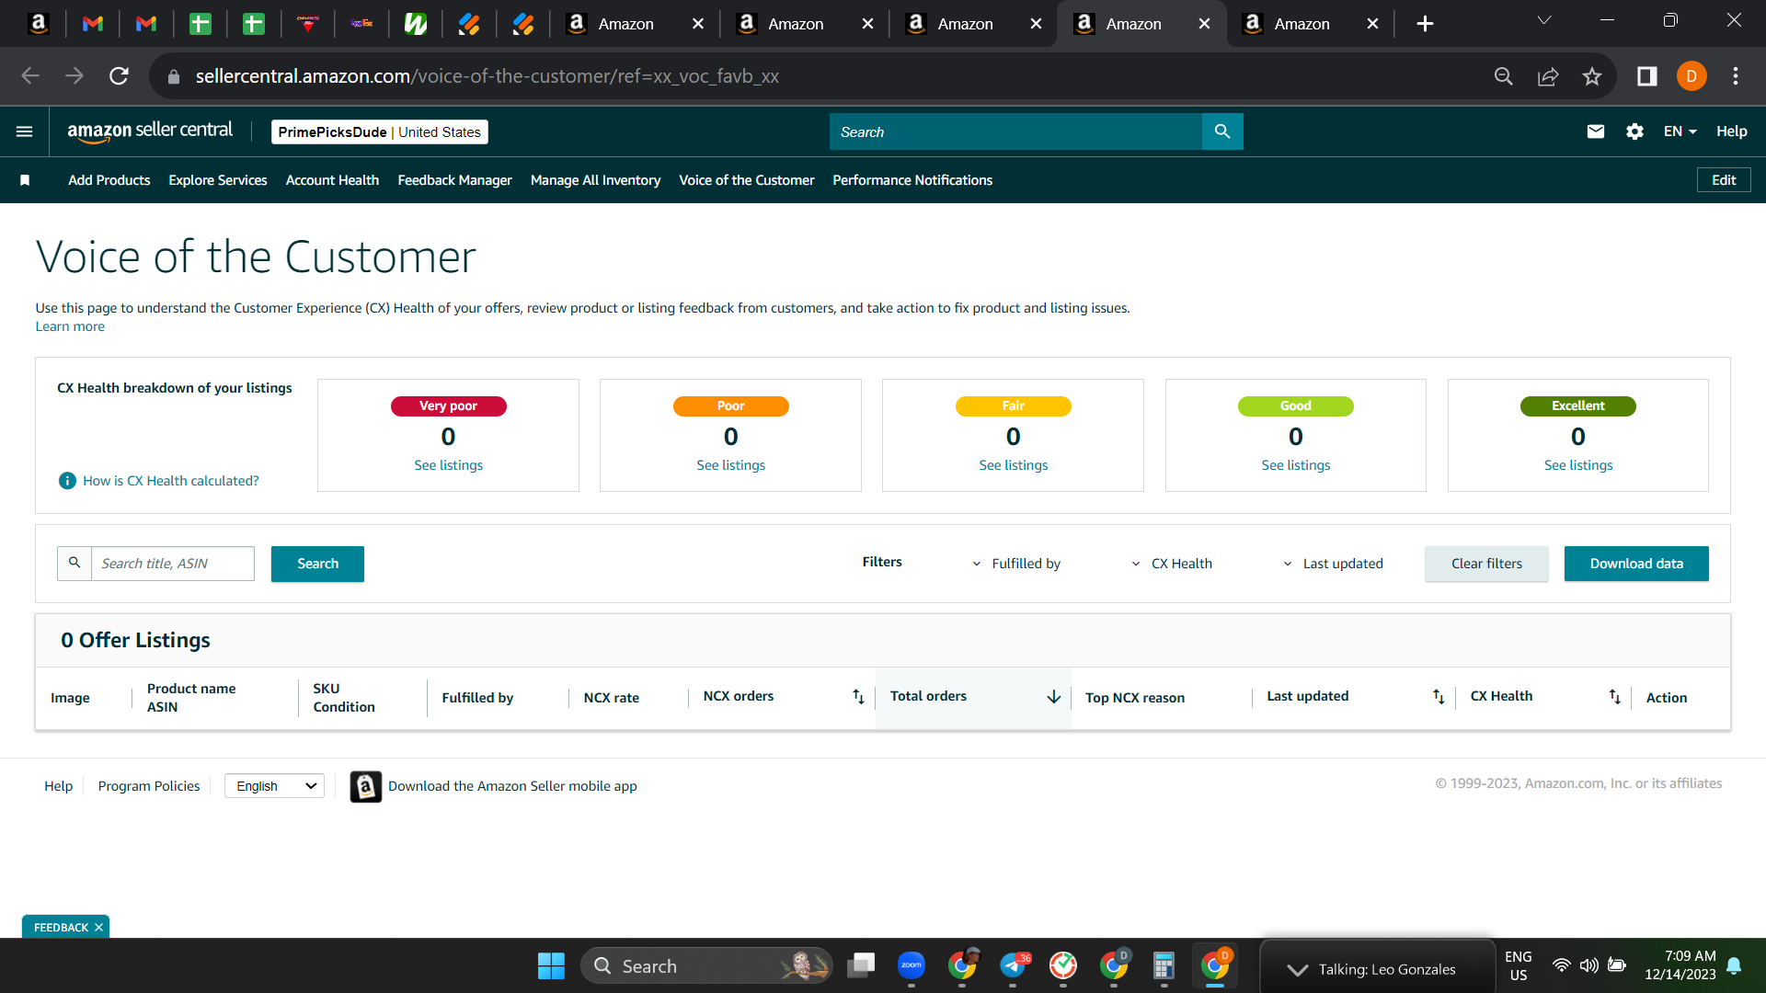Open PrimePicksDude United States account switcher

point(380,132)
